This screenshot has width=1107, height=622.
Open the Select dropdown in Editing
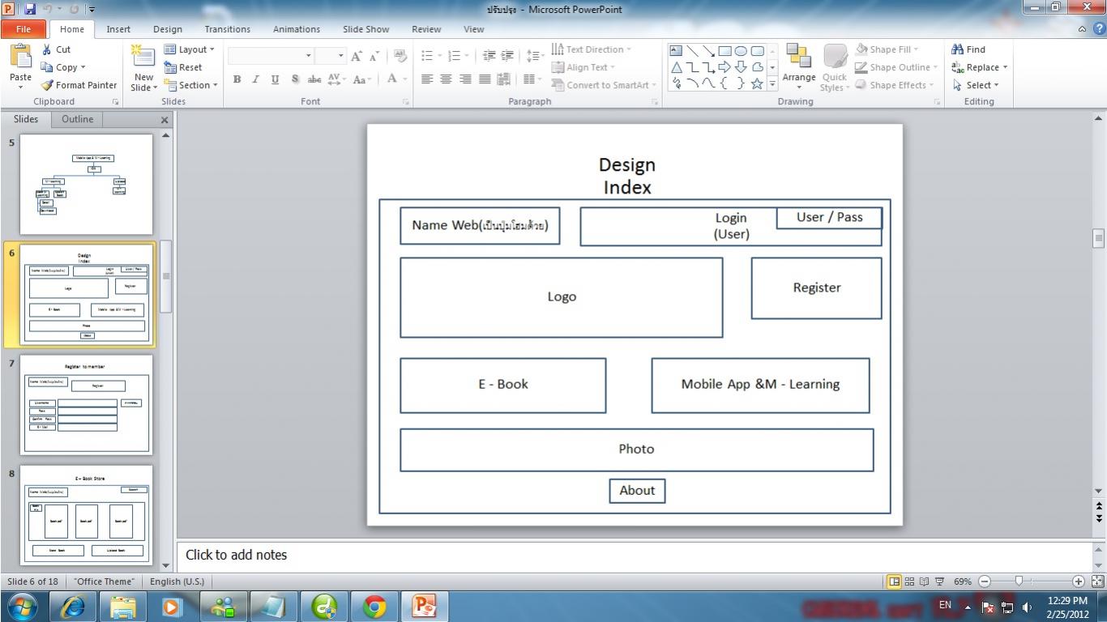coord(976,85)
